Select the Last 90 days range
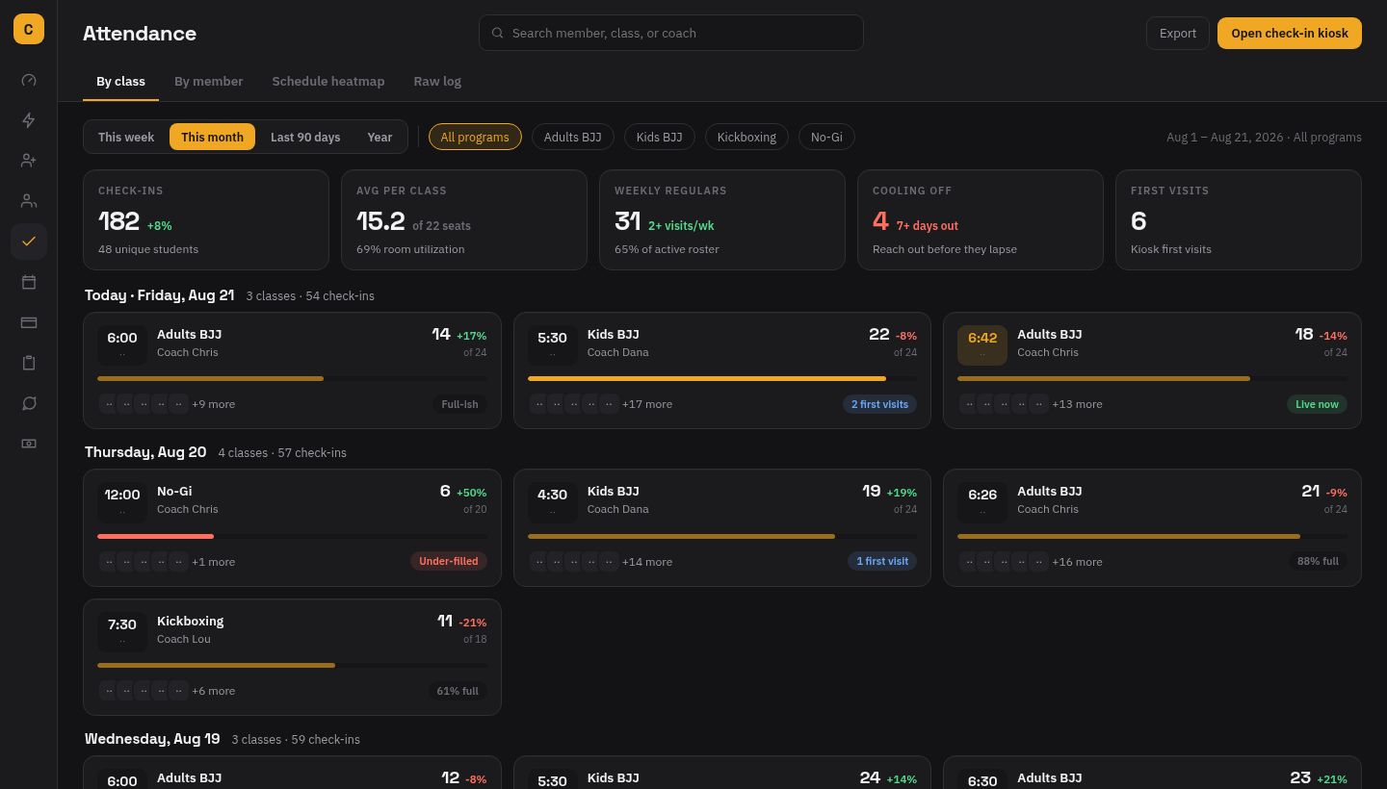The image size is (1387, 789). (x=305, y=137)
